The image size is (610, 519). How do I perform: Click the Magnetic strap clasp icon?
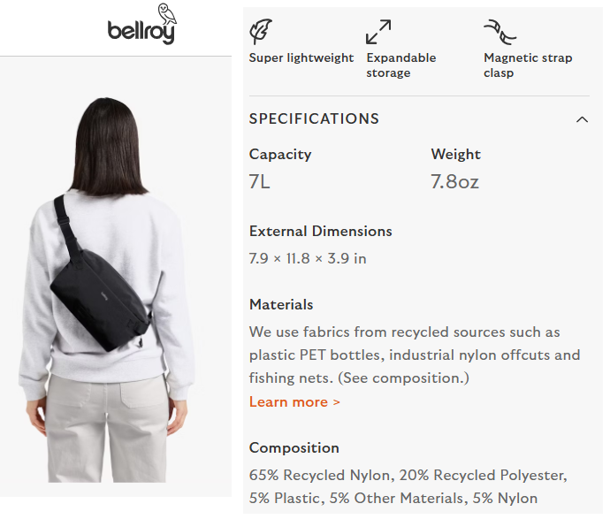pos(499,32)
